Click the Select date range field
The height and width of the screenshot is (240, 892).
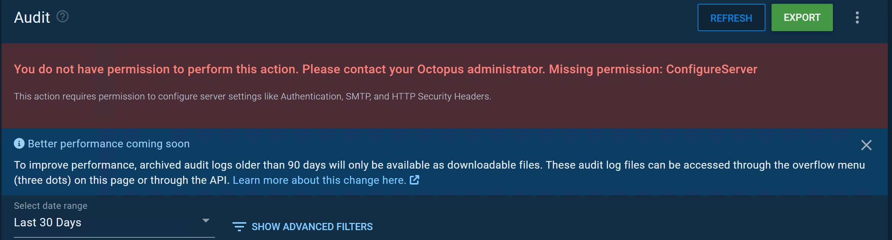[50, 205]
